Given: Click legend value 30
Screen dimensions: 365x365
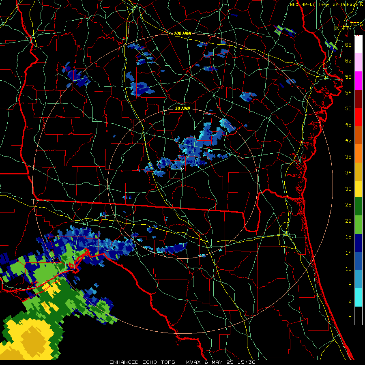Looking at the screenshot, I should point(348,189).
